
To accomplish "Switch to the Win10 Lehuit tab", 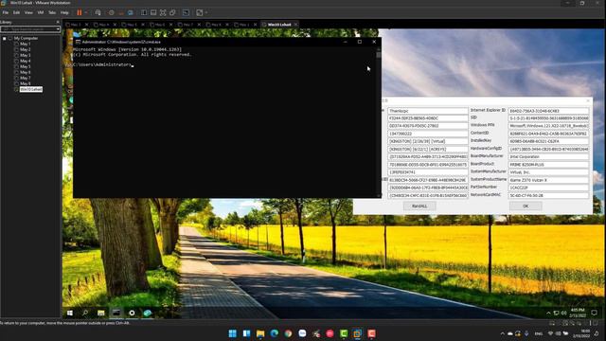I will coord(279,25).
